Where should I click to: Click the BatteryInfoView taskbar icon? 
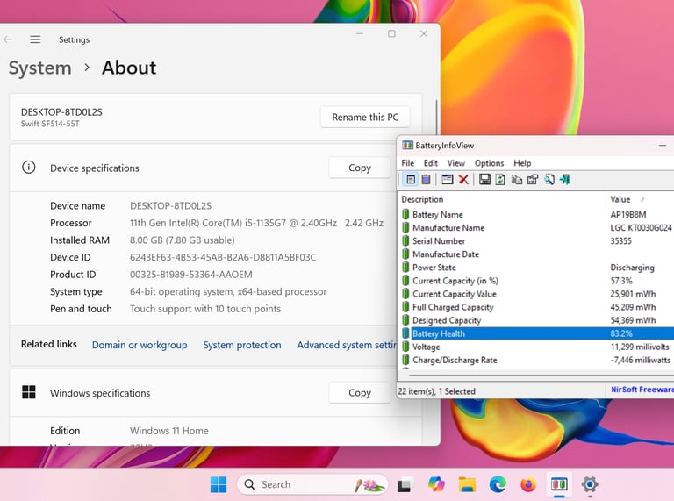click(x=559, y=484)
